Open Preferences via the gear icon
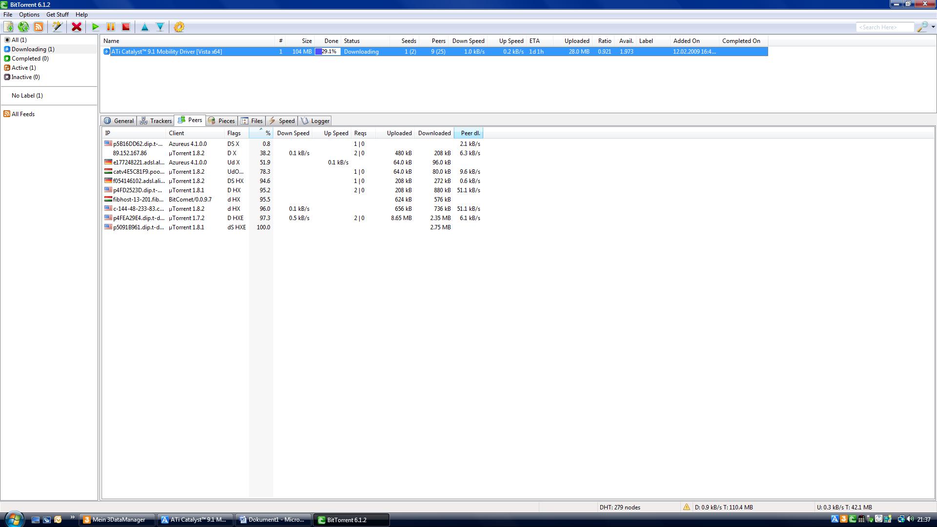 point(179,27)
